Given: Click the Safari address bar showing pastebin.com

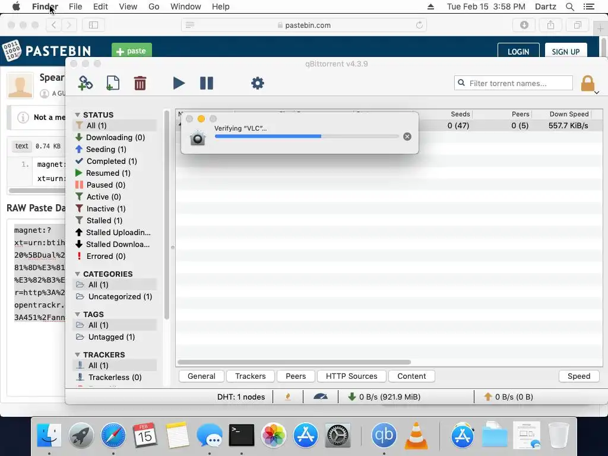Looking at the screenshot, I should (304, 25).
